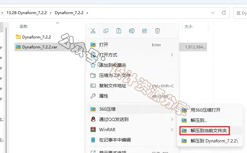
Task: Click the 名称 column header
Action: pyautogui.click(x=24, y=26)
